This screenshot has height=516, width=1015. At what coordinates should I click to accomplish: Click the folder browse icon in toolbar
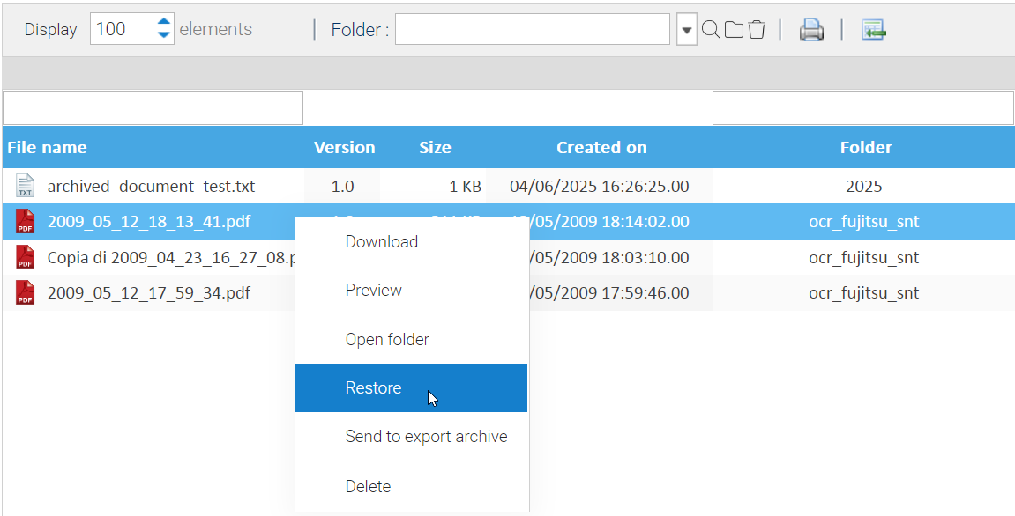point(734,30)
